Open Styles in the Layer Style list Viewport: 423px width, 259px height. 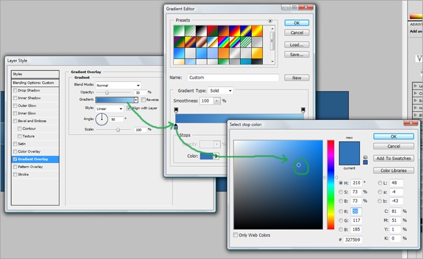35,74
